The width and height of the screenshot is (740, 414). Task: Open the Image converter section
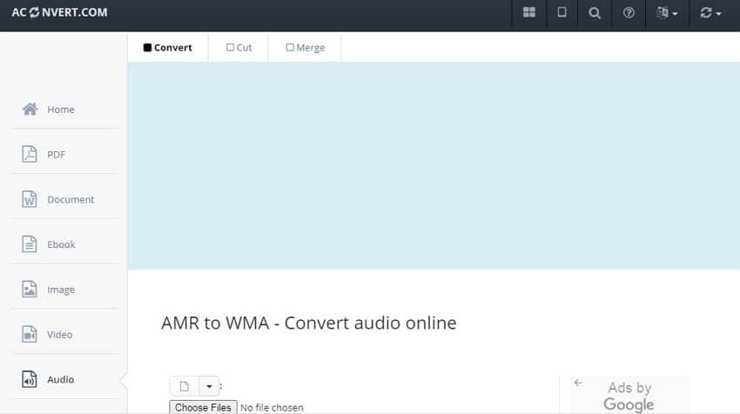click(60, 290)
